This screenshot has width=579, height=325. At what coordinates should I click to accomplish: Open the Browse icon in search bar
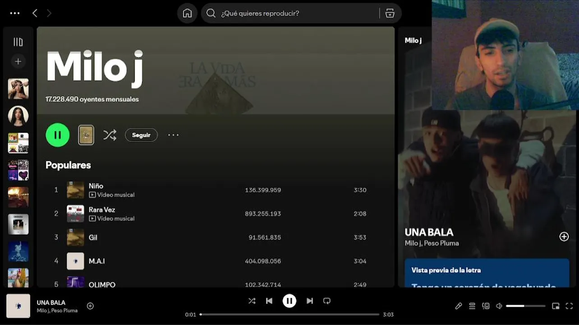[x=390, y=13]
